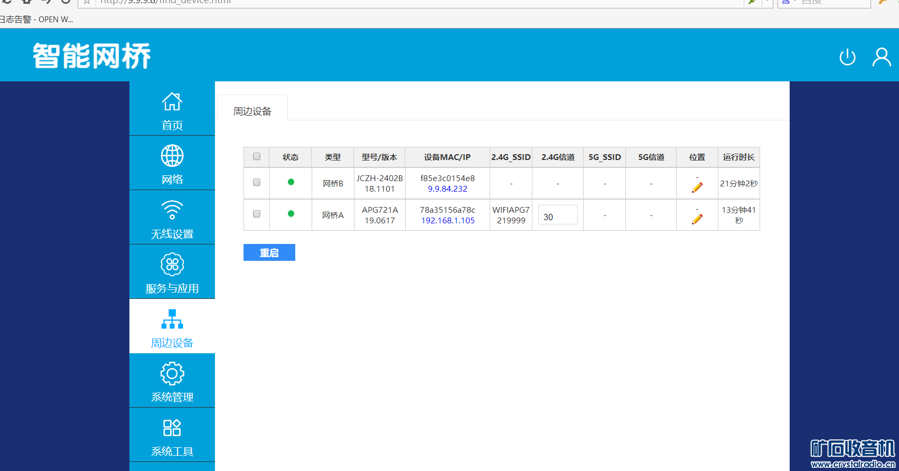Viewport: 899px width, 471px height.
Task: Open the 首页 home icon
Action: pyautogui.click(x=172, y=101)
